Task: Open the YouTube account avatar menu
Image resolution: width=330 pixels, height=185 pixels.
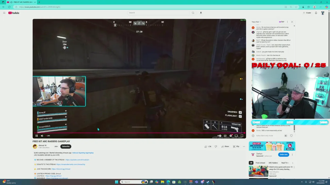Action: [323, 13]
